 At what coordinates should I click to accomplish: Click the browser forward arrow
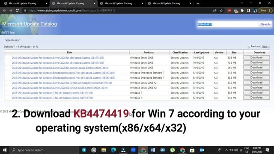11,10
